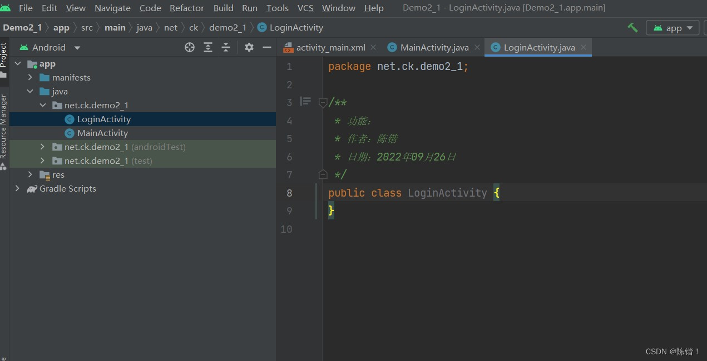Click src breadcrumb
Image resolution: width=707 pixels, height=361 pixels.
coord(87,27)
